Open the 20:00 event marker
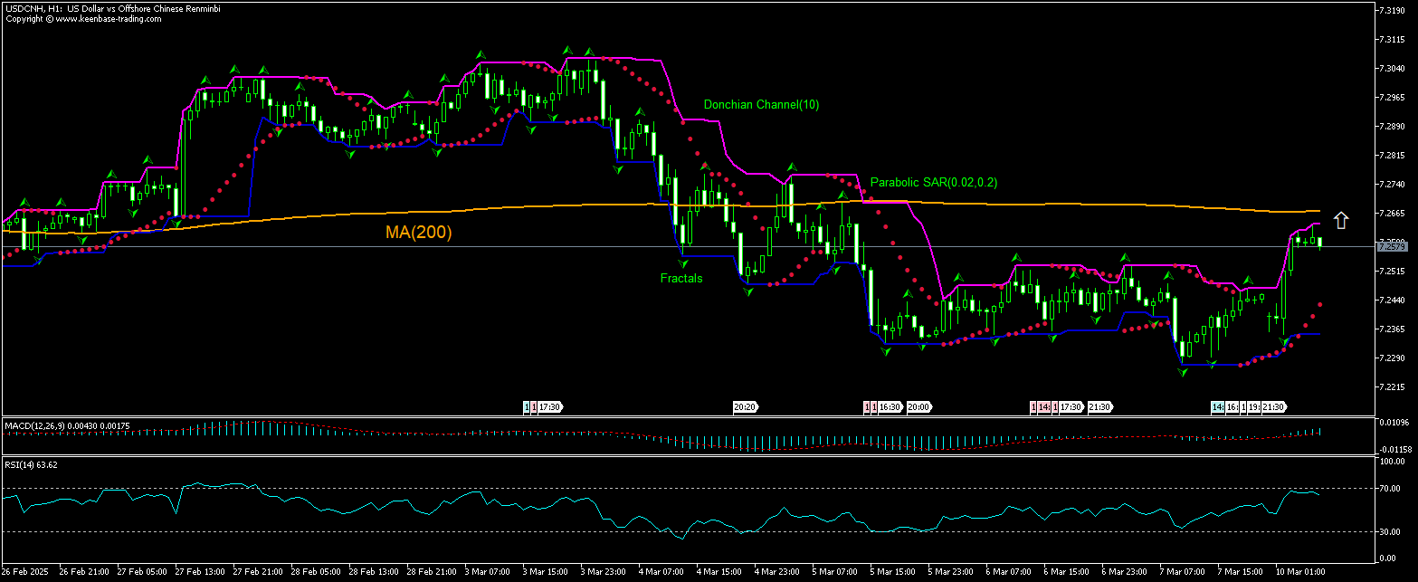The image size is (1418, 582). pos(918,407)
